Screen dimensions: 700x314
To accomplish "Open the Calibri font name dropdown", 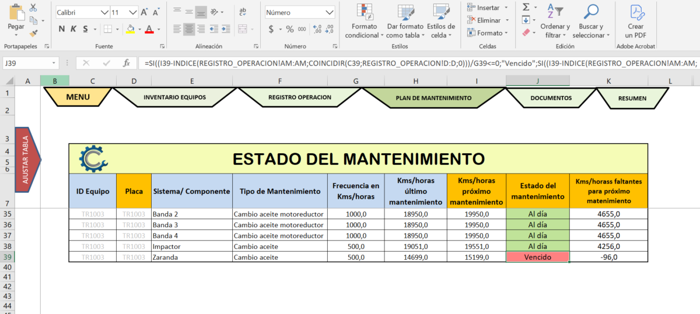I will tap(104, 12).
